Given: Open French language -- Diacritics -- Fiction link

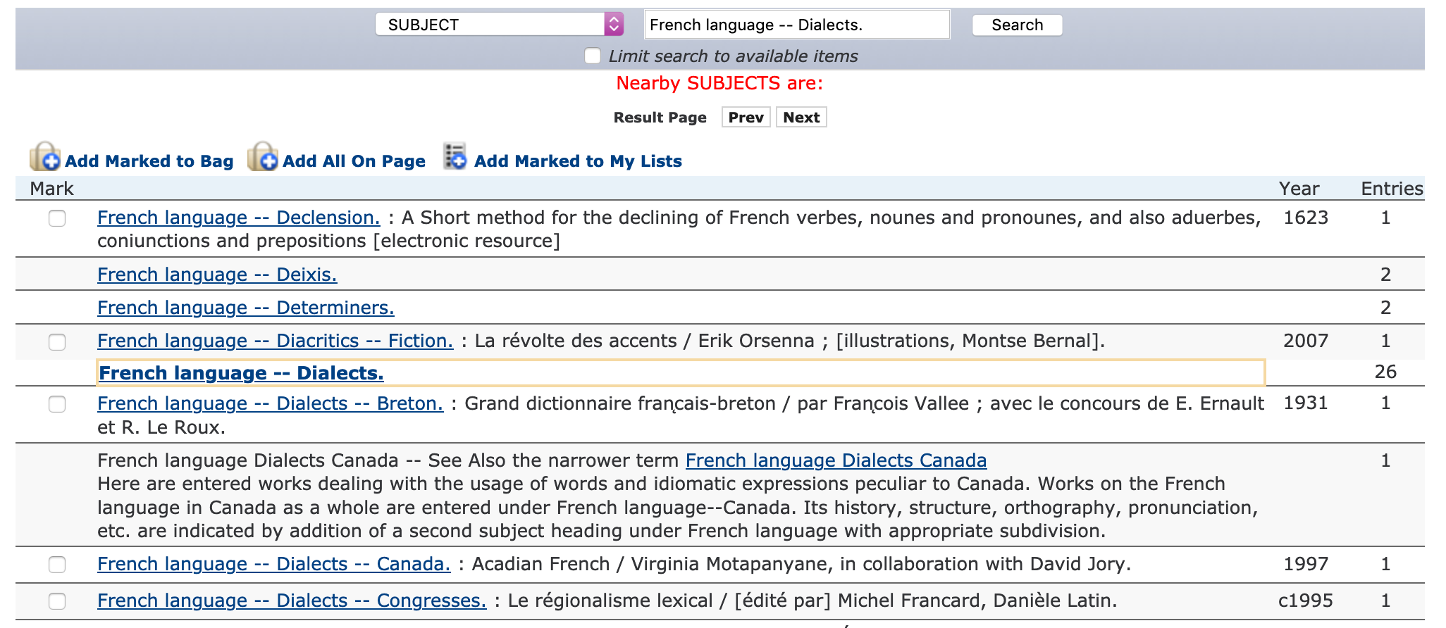Looking at the screenshot, I should click(276, 341).
